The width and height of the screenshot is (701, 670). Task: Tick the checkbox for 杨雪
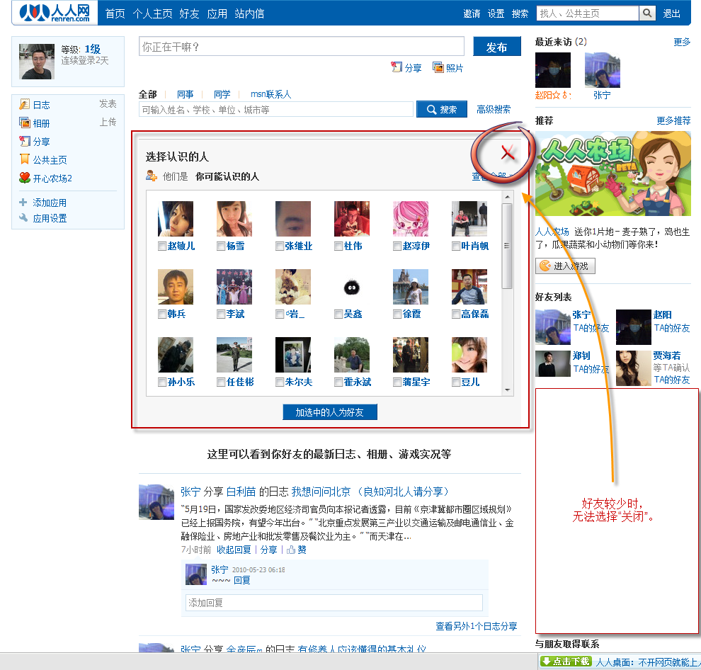221,246
